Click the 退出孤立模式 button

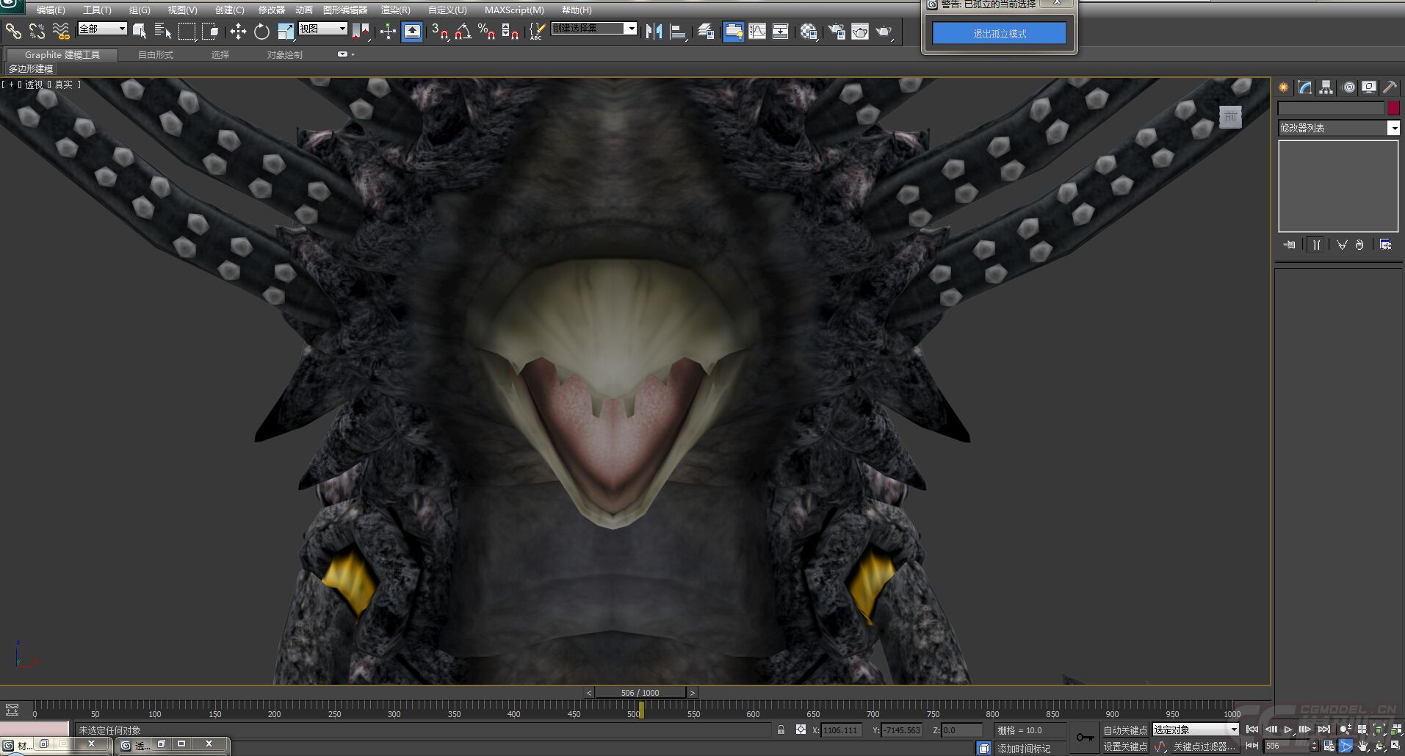(x=1000, y=33)
